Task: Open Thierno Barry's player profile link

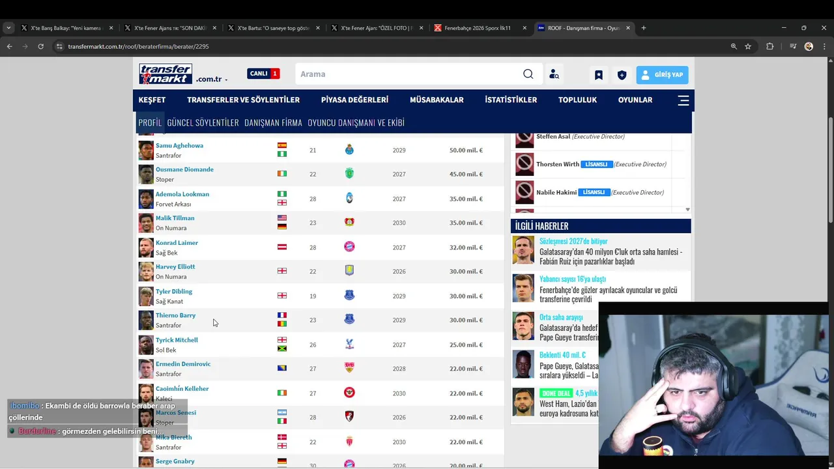Action: [x=175, y=315]
